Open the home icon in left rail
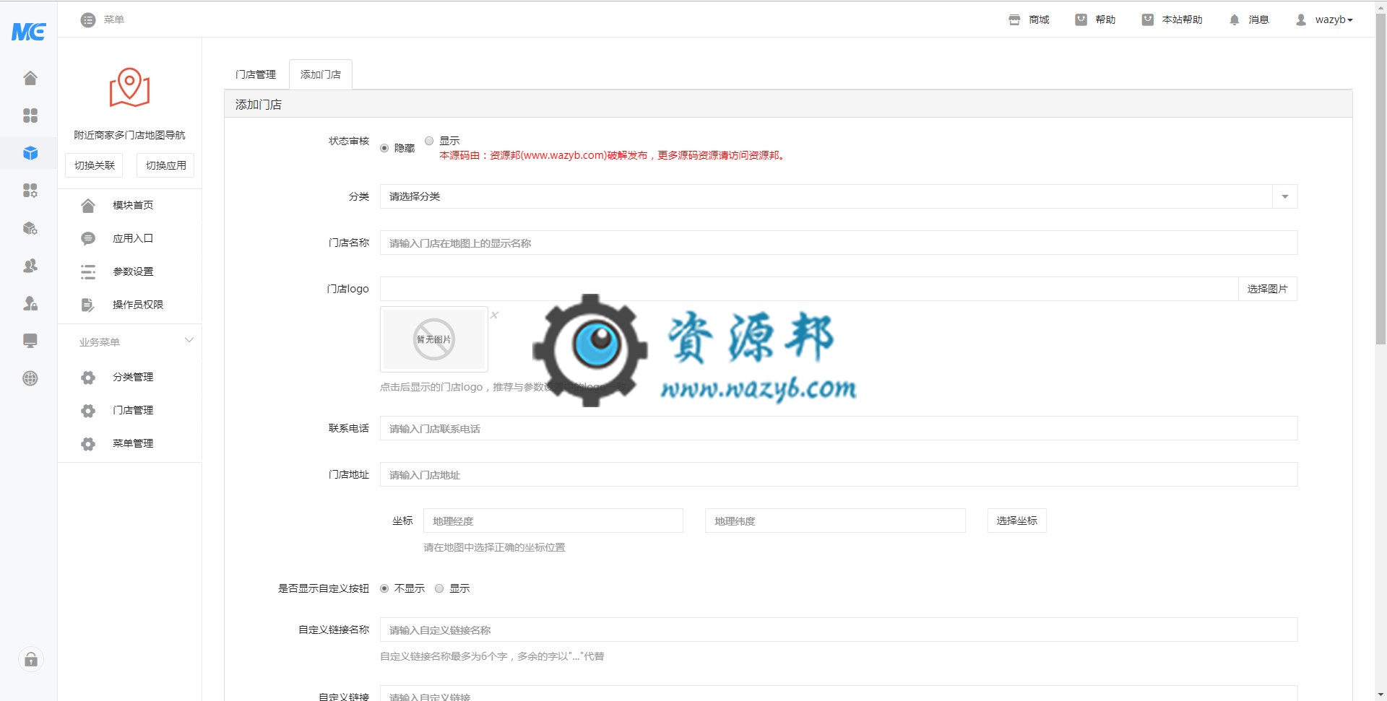 tap(30, 78)
